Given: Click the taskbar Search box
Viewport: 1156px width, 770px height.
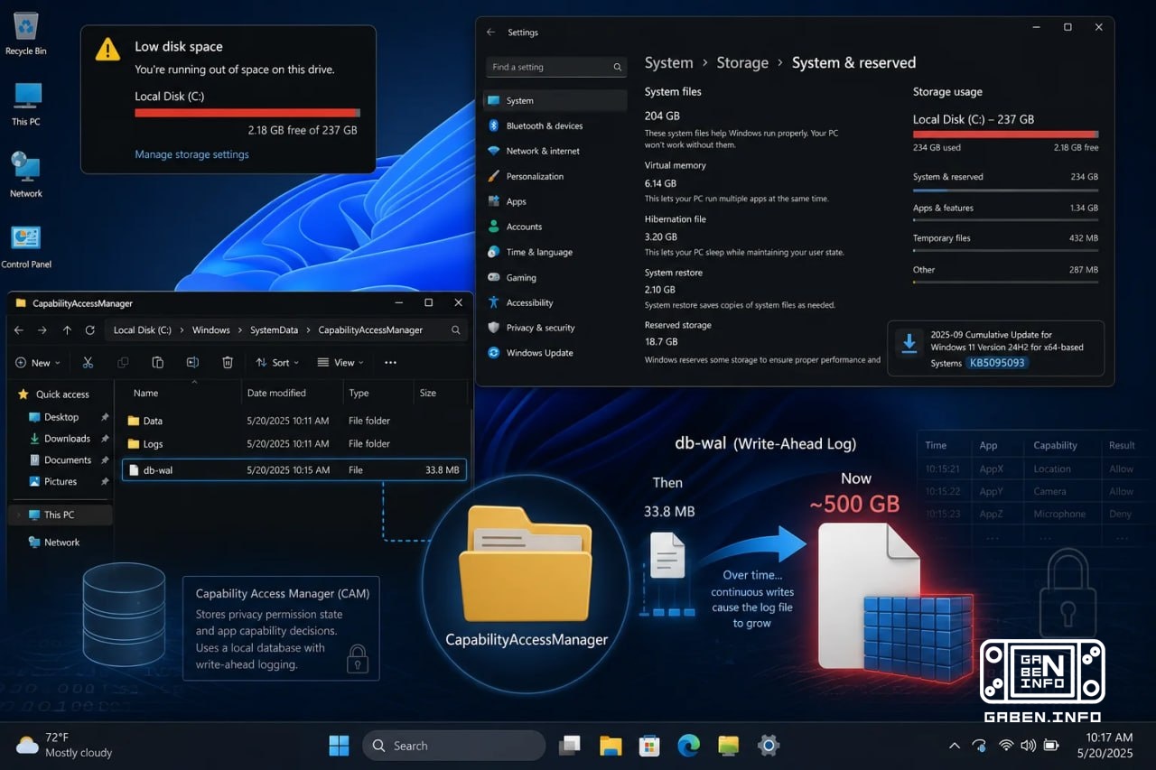Looking at the screenshot, I should pyautogui.click(x=454, y=746).
